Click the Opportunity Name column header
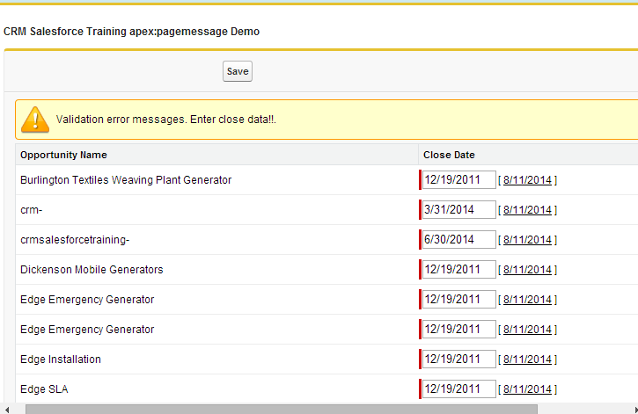 tap(63, 155)
